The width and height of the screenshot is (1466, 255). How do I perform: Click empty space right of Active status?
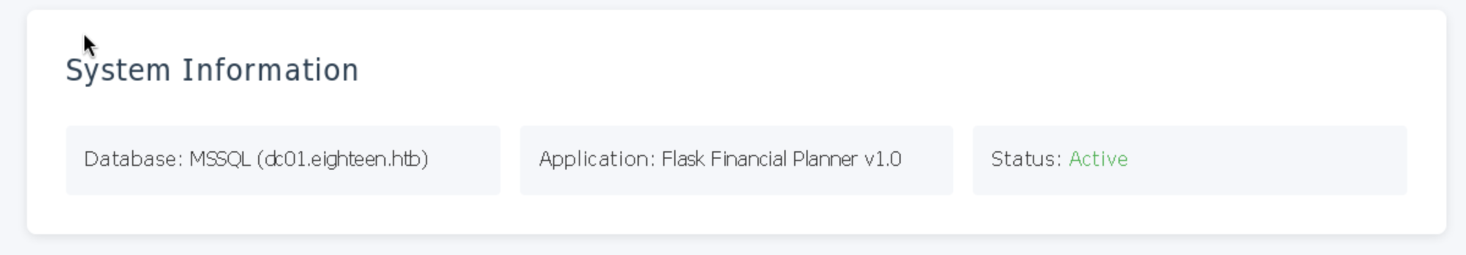[x=1267, y=159]
